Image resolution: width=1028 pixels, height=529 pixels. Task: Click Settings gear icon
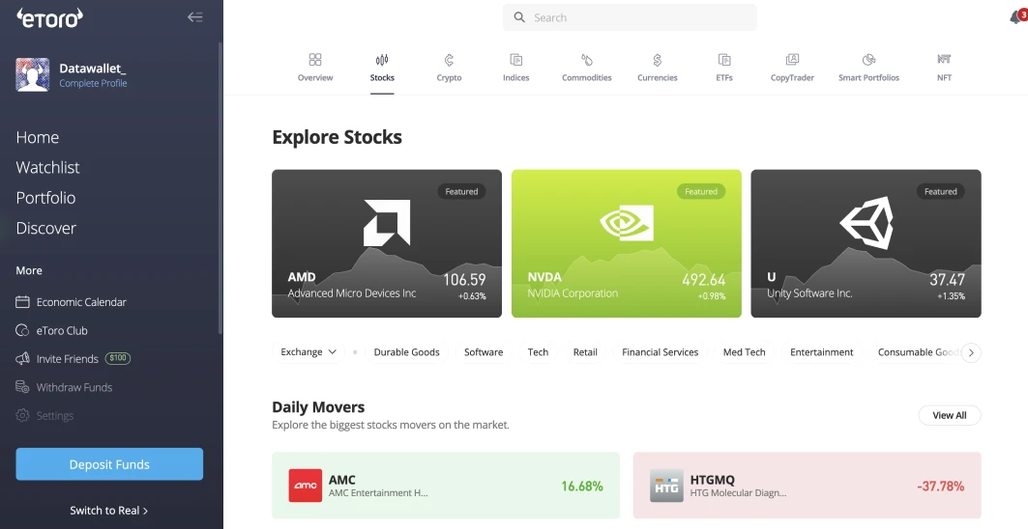tap(23, 416)
